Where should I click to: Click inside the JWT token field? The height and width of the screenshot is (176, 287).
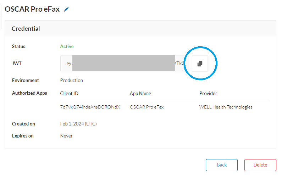[x=122, y=64]
